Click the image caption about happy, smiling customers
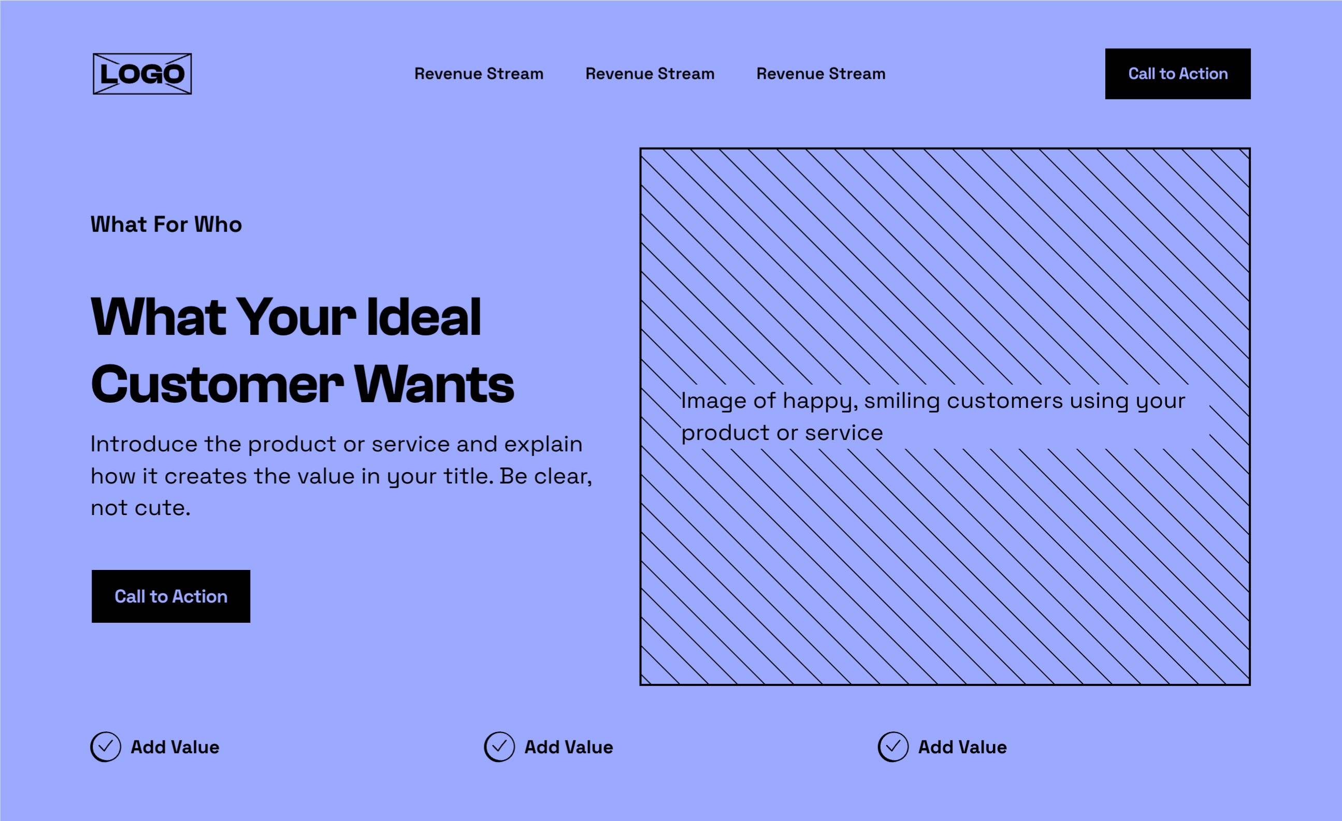Screen dimensions: 1342x821 pos(932,417)
